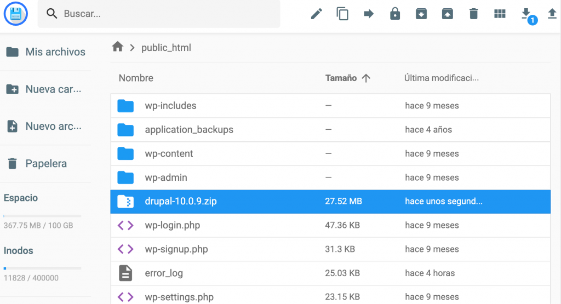Sort by Última modificación column
The image size is (561, 304).
442,78
